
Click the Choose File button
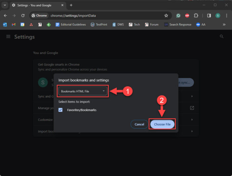pyautogui.click(x=162, y=124)
